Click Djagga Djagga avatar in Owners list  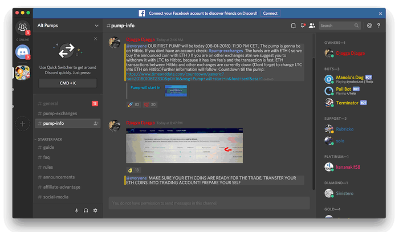(329, 53)
